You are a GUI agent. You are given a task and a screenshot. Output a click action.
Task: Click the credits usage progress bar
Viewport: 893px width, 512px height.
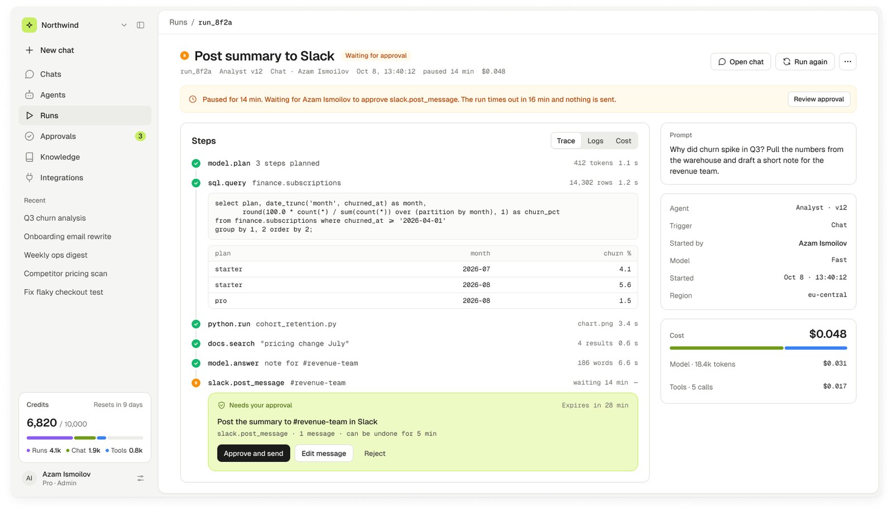(x=85, y=438)
